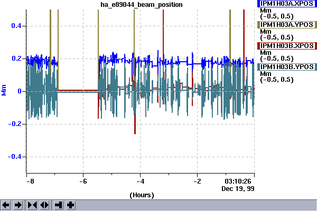The height and width of the screenshot is (211, 317).
Task: Click the blue color bar beside IPM1H03A.XPOS
Action: (x=258, y=3)
